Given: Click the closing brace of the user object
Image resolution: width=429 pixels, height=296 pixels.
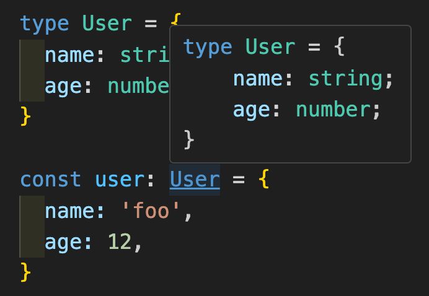Looking at the screenshot, I should pyautogui.click(x=25, y=271).
